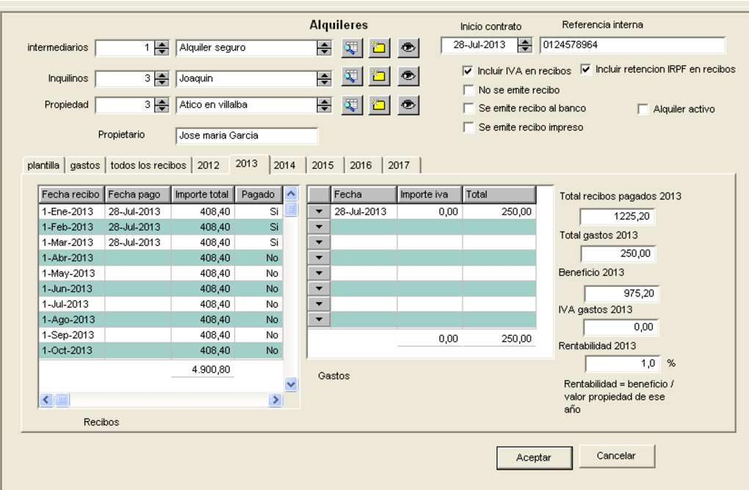Click the Cancelar button
This screenshot has height=490, width=749.
click(x=616, y=456)
